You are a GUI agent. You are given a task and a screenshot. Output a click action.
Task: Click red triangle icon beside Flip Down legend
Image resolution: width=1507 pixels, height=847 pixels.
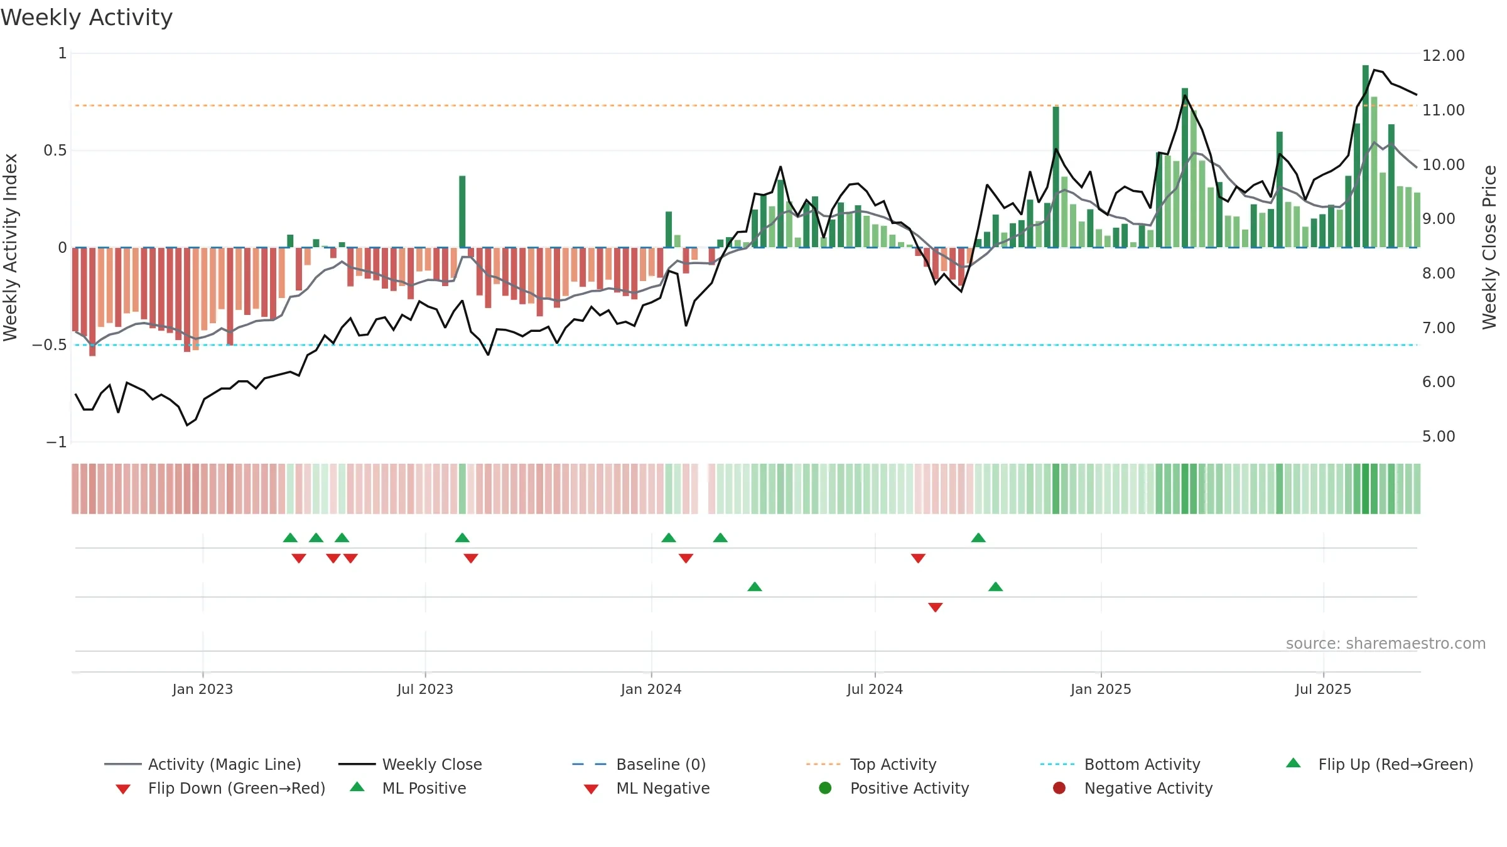pos(123,789)
